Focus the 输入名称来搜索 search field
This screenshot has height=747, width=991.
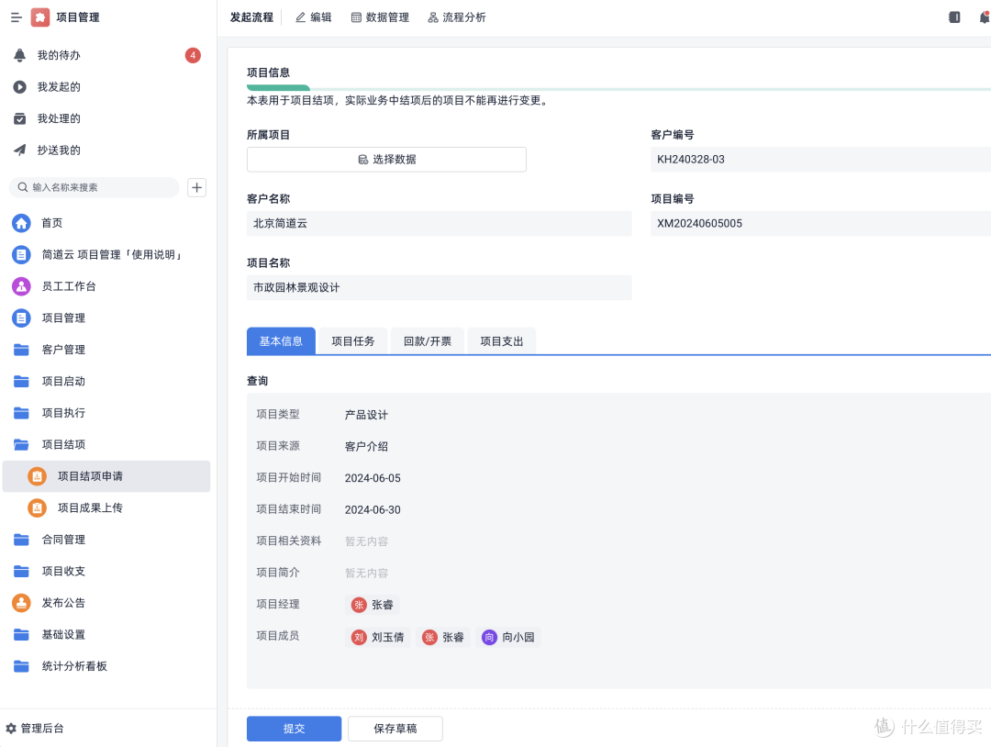tap(95, 187)
